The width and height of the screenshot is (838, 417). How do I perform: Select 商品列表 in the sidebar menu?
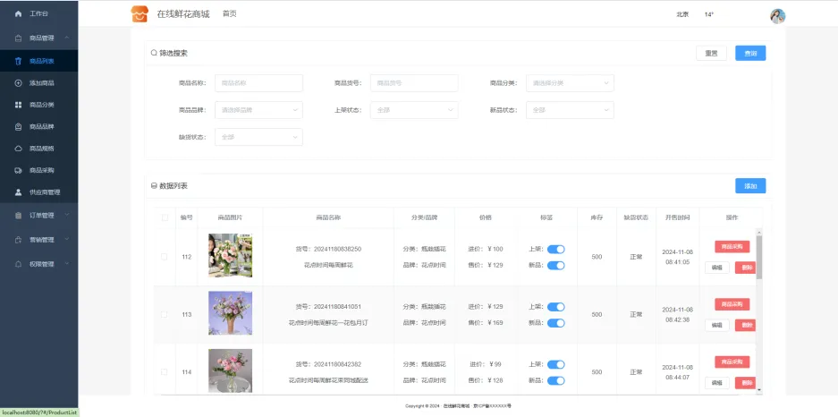[41, 61]
